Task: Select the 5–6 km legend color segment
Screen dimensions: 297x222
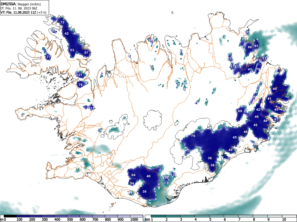Action: point(217,216)
